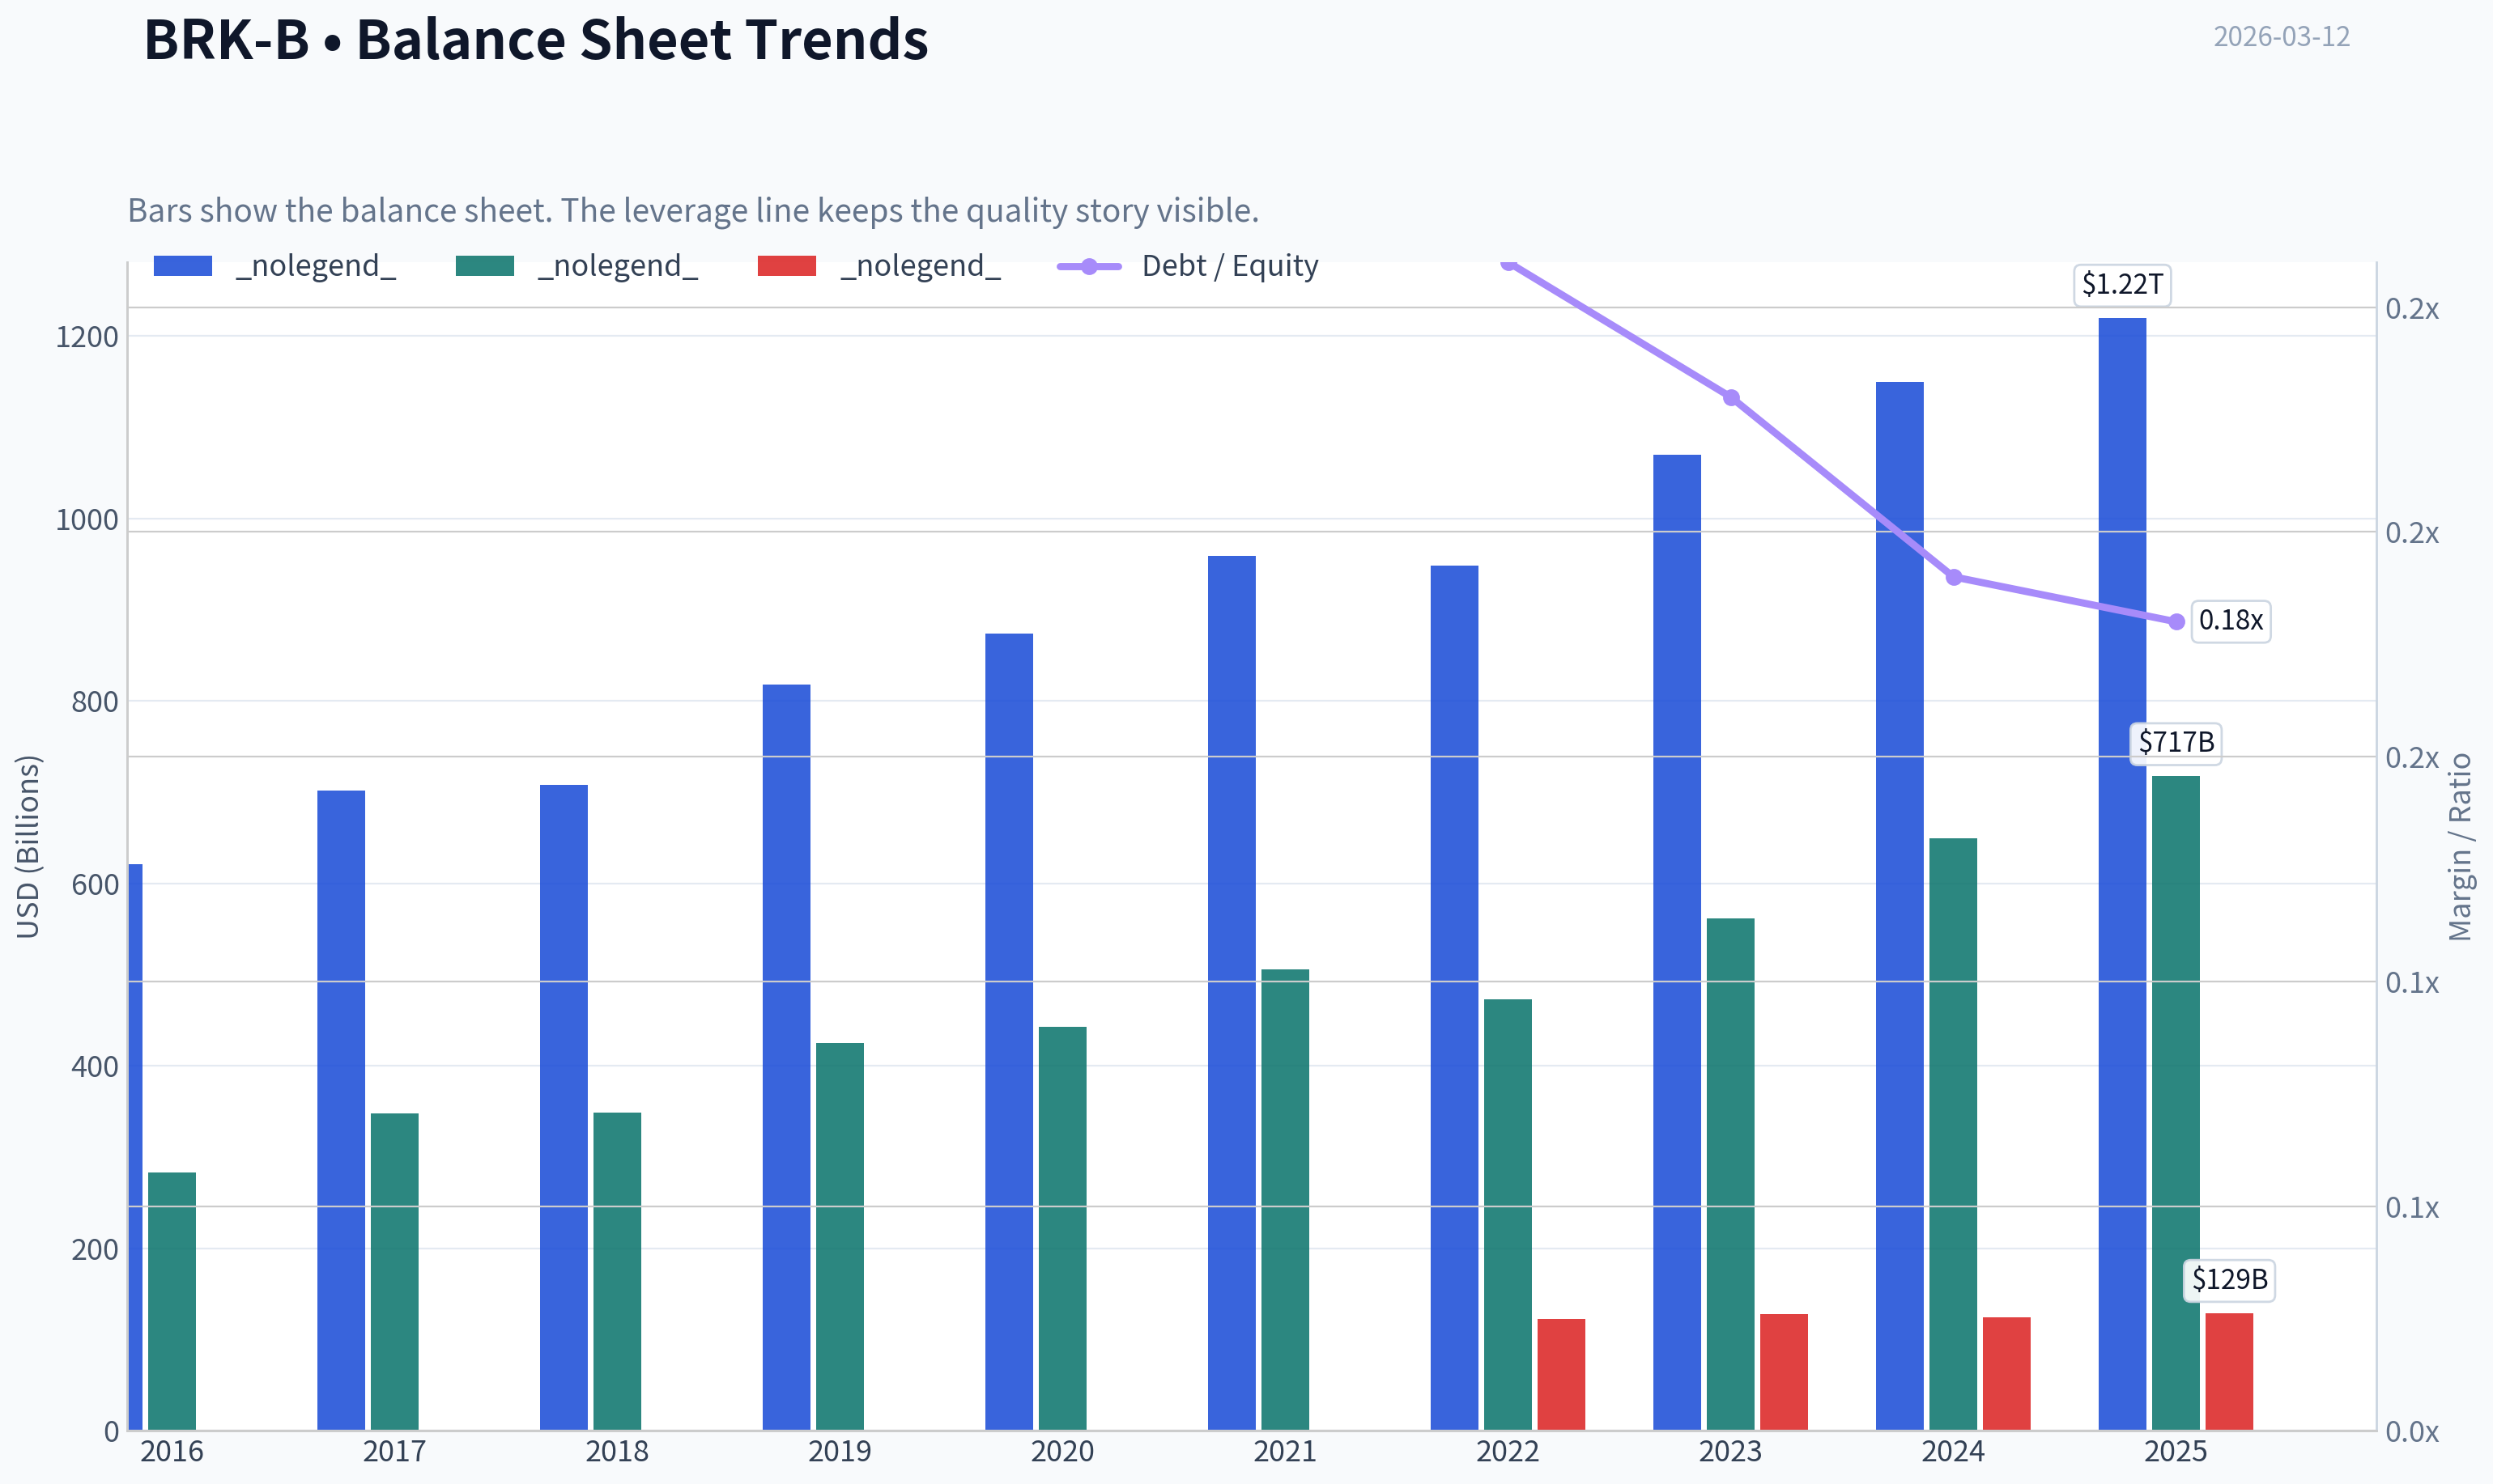The height and width of the screenshot is (1484, 2493).
Task: Click the blue _nolegend_ legend swatch
Action: click(x=182, y=266)
